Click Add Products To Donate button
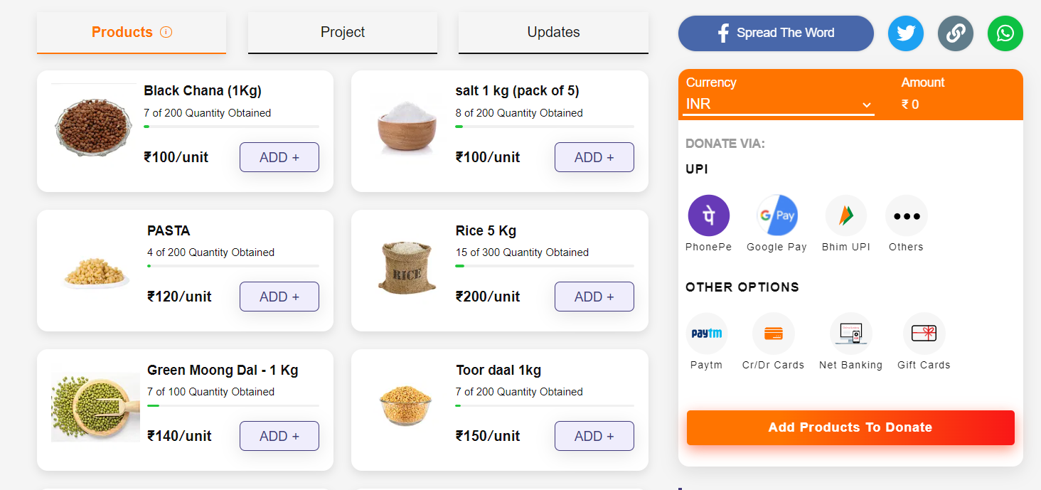Screen dimensions: 1041x490 tap(850, 427)
